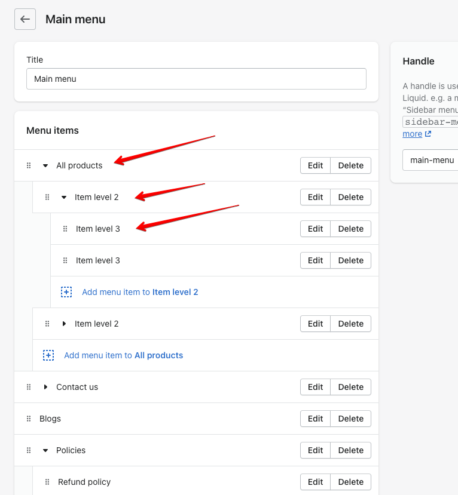Delete the collapsed Item level 2 item

click(x=350, y=324)
